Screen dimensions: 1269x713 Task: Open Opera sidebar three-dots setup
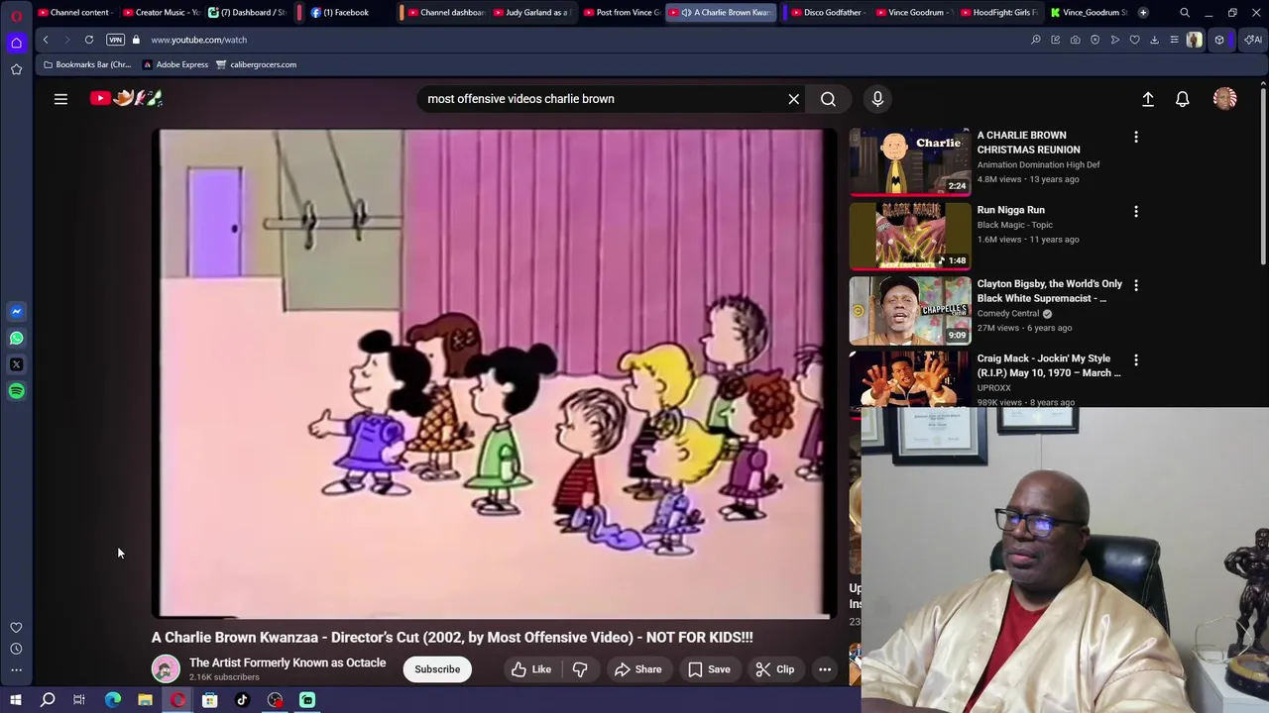[x=16, y=670]
